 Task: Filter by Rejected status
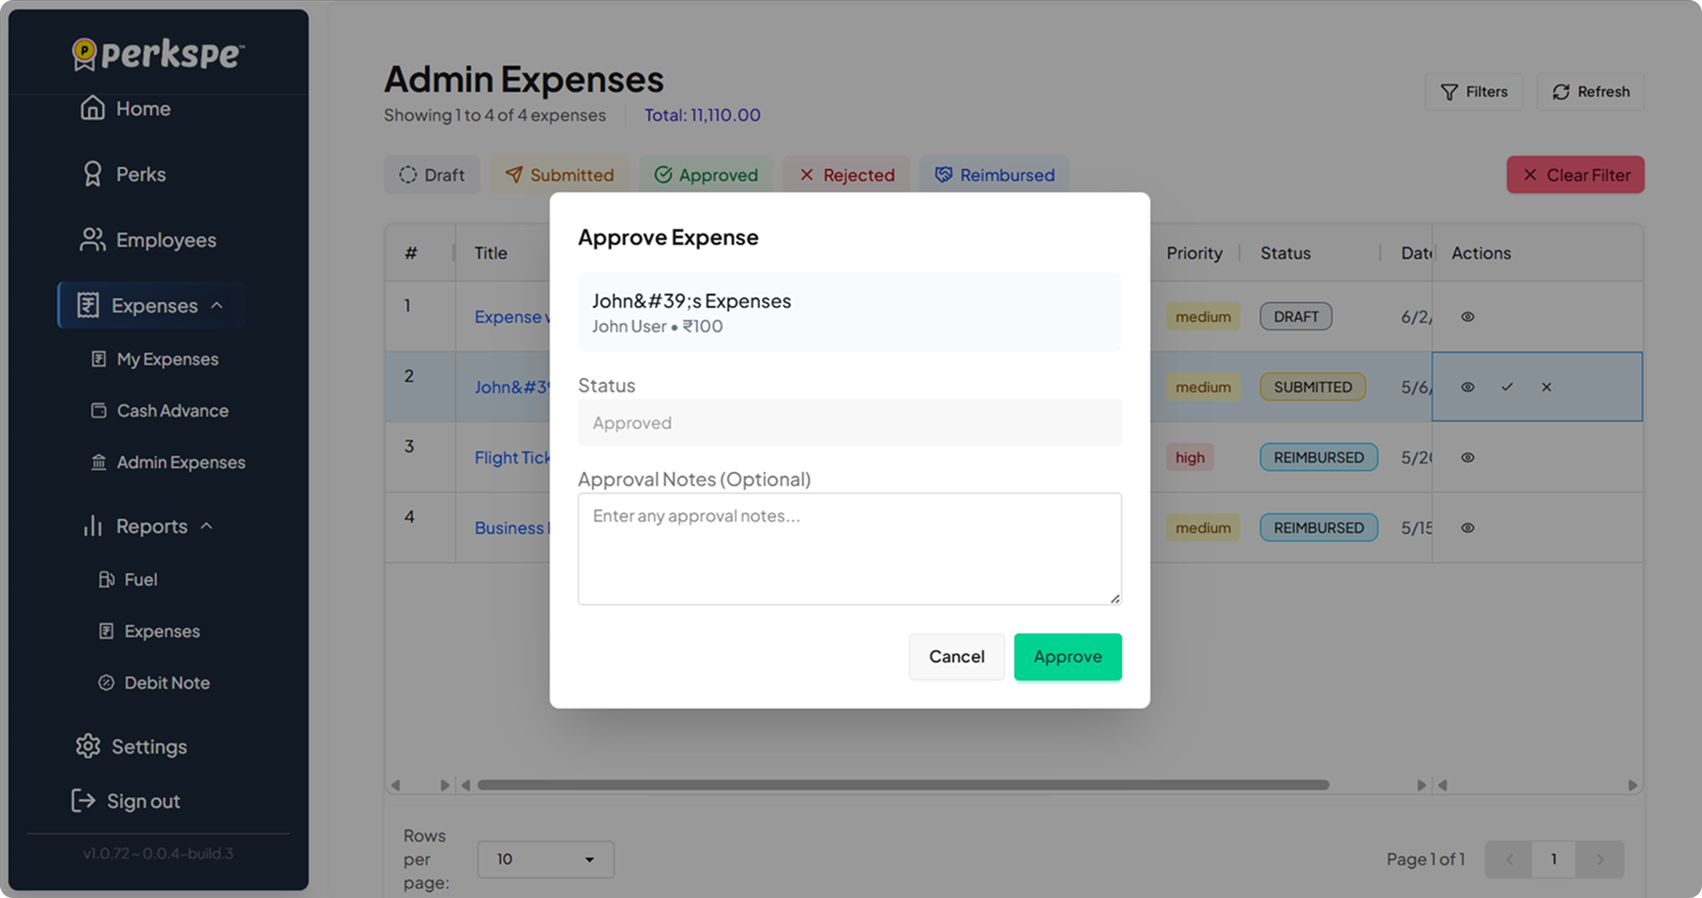(x=846, y=175)
